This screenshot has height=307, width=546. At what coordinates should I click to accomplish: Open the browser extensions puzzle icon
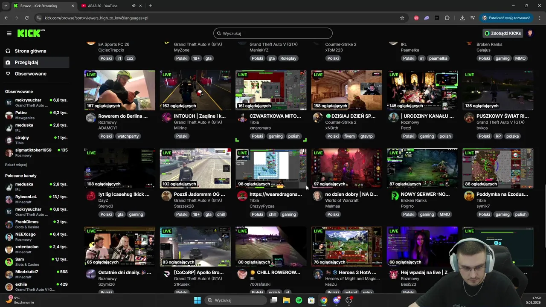pyautogui.click(x=447, y=18)
